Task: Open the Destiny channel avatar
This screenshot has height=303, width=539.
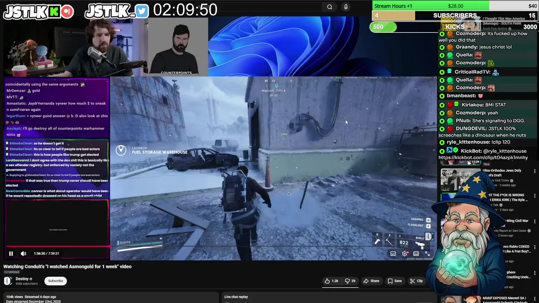Action: (x=8, y=281)
